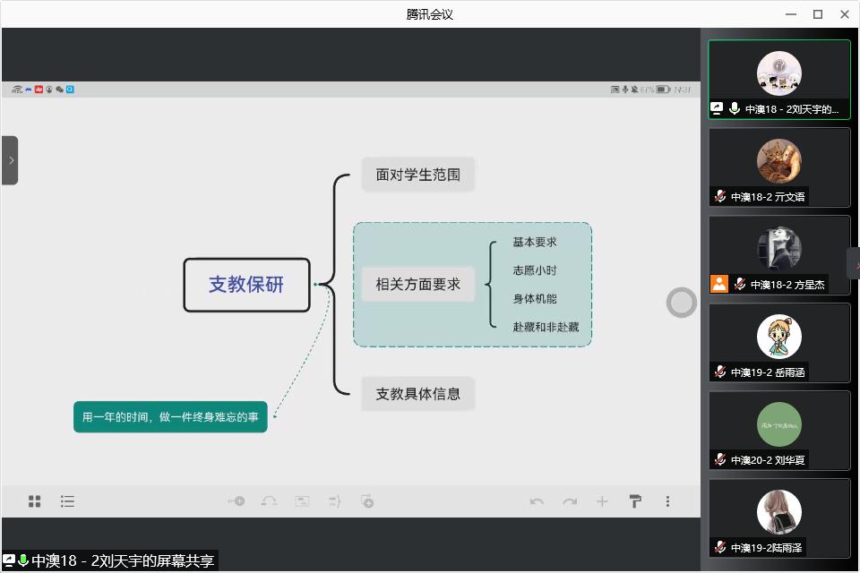Click the grid view icon in bottom toolbar
This screenshot has width=860, height=573.
click(x=34, y=501)
